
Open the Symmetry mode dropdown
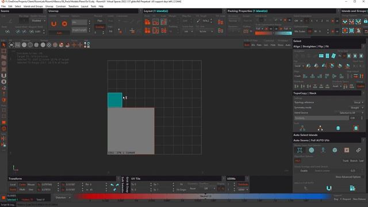point(357,108)
